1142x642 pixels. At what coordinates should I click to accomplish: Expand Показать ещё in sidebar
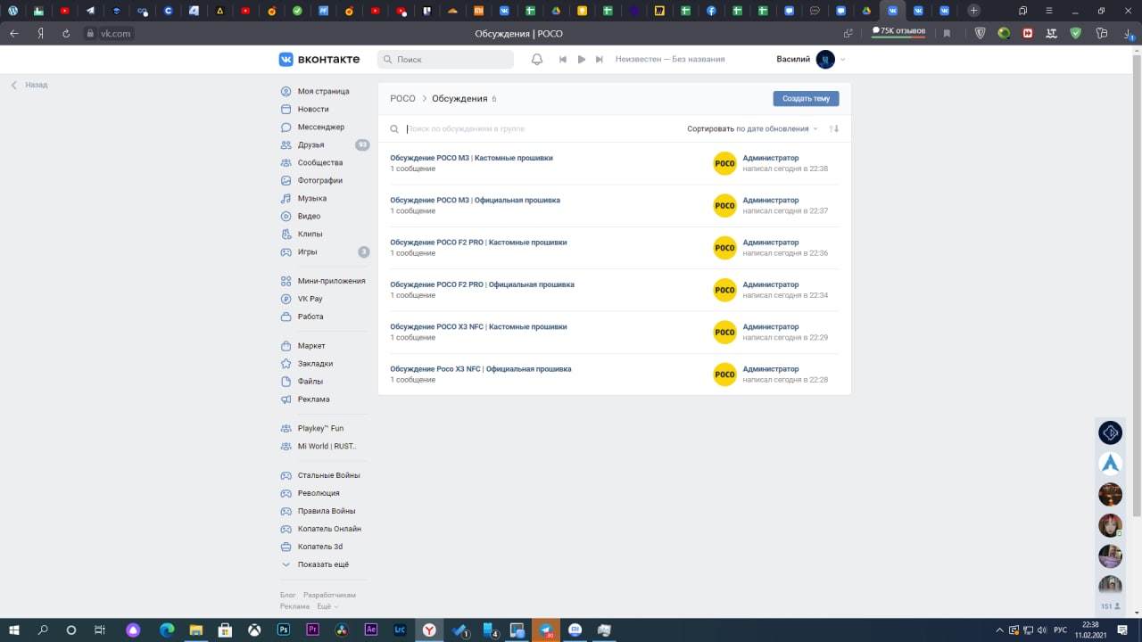tap(324, 564)
